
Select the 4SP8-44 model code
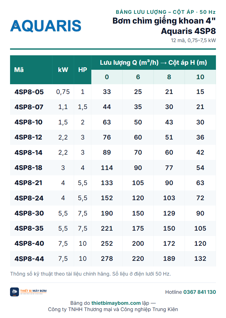pyautogui.click(x=29, y=259)
